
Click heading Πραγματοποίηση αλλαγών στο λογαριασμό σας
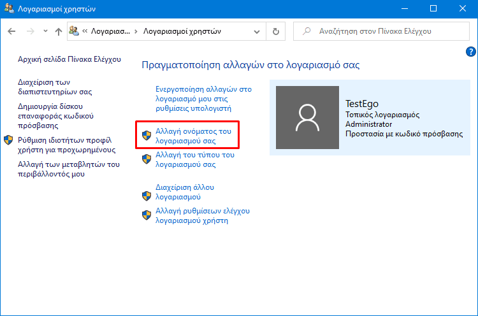[250, 65]
